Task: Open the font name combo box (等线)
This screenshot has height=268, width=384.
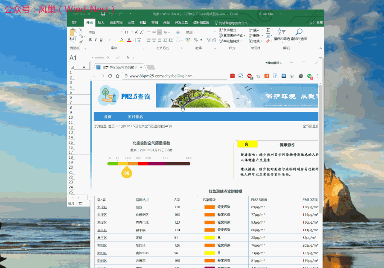Action: click(x=105, y=32)
